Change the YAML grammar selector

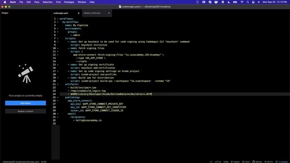click(x=226, y=162)
